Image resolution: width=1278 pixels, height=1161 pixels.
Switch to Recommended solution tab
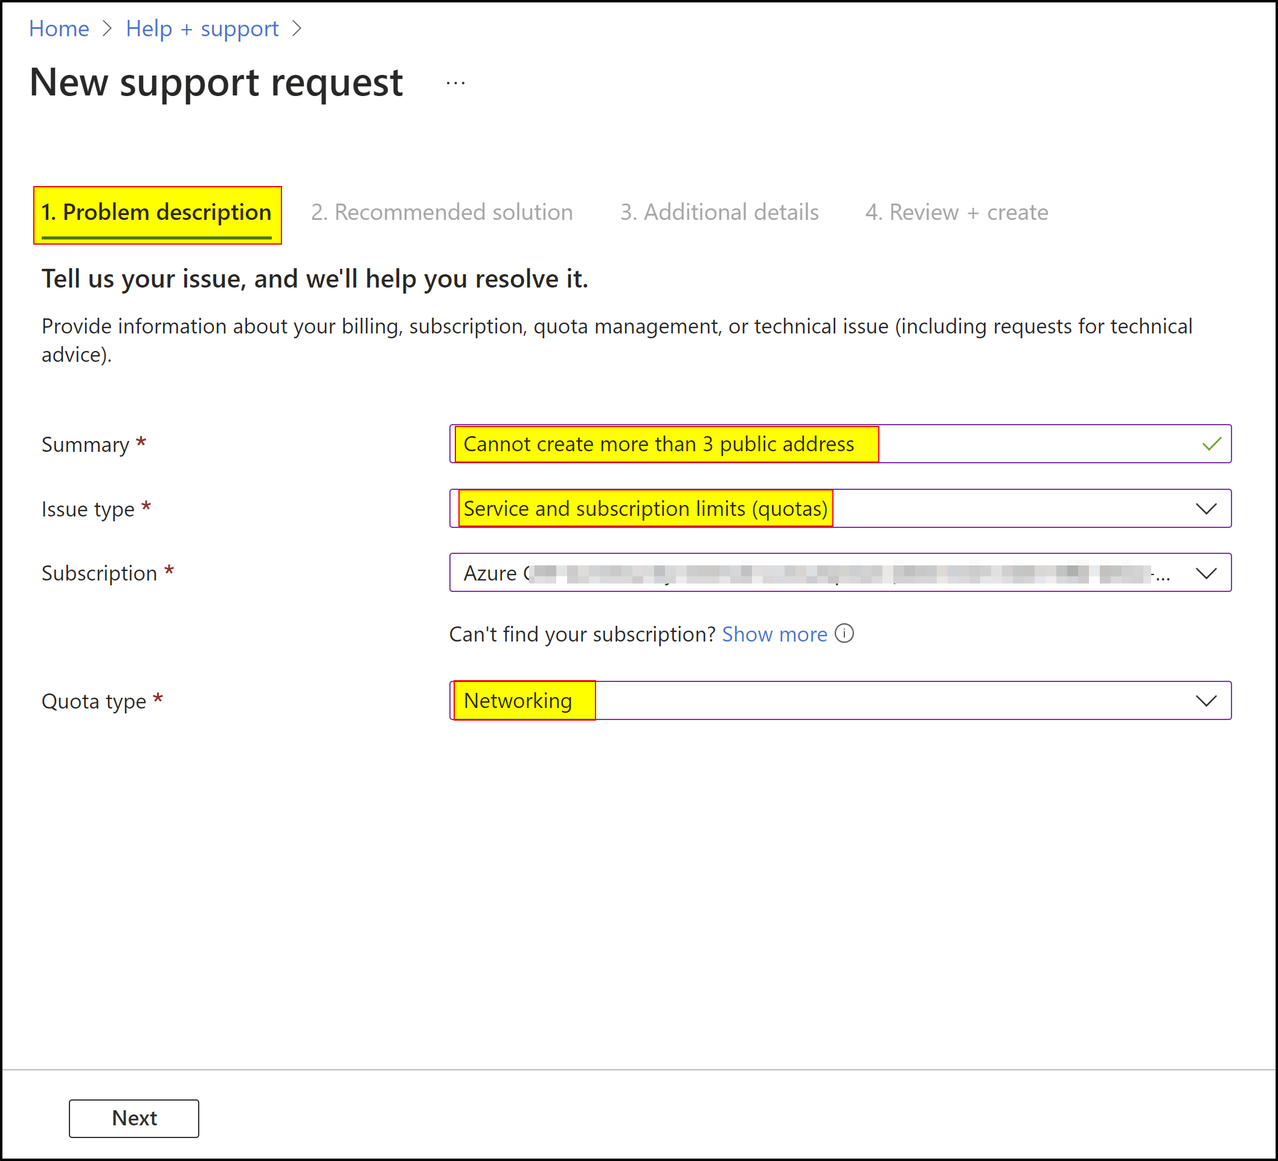pos(442,213)
